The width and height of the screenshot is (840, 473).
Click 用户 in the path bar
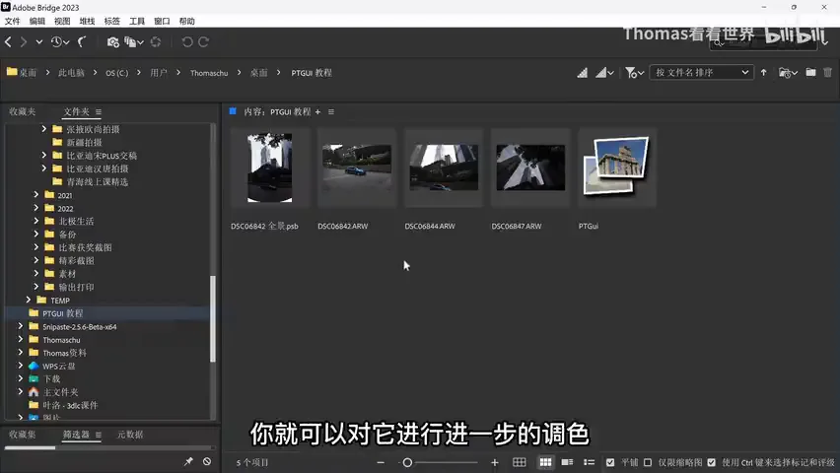159,73
